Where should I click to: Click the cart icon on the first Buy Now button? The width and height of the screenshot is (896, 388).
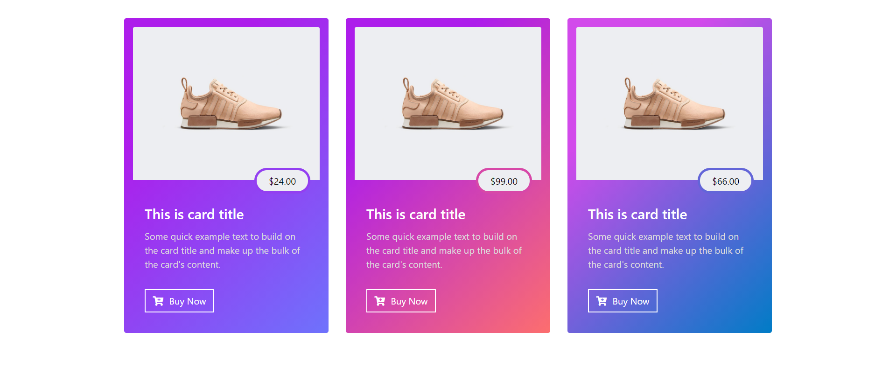click(158, 301)
